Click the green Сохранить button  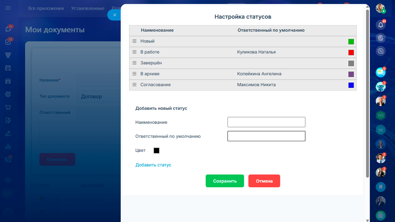225,181
